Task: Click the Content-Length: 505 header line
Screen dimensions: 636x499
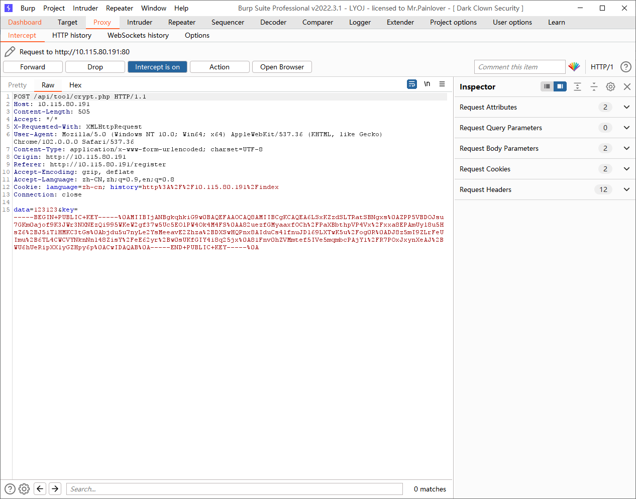Action: coord(52,112)
